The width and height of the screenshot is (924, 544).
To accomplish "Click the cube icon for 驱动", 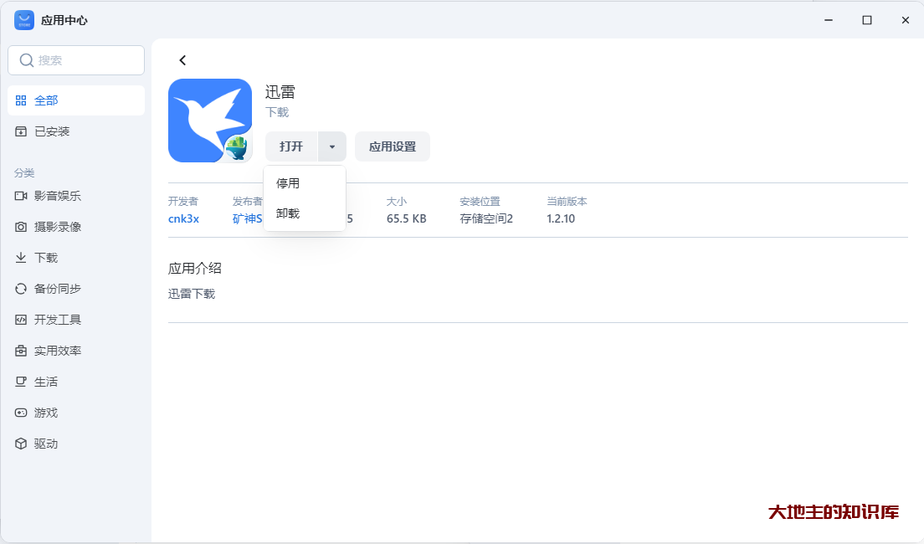I will (21, 444).
